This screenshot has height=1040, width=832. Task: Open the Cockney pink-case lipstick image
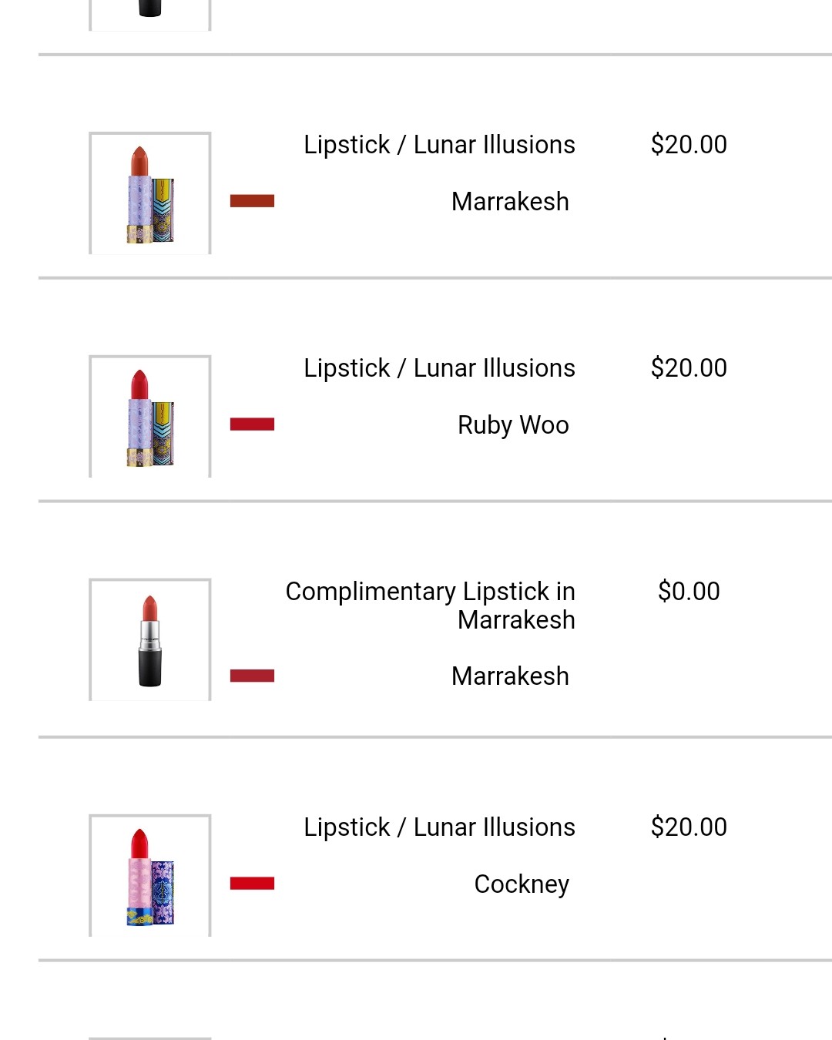(150, 876)
